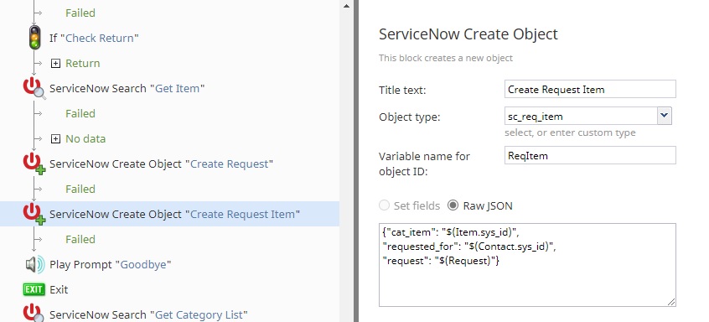709x322 pixels.
Task: Open the Object type dropdown arrow
Action: pos(664,116)
